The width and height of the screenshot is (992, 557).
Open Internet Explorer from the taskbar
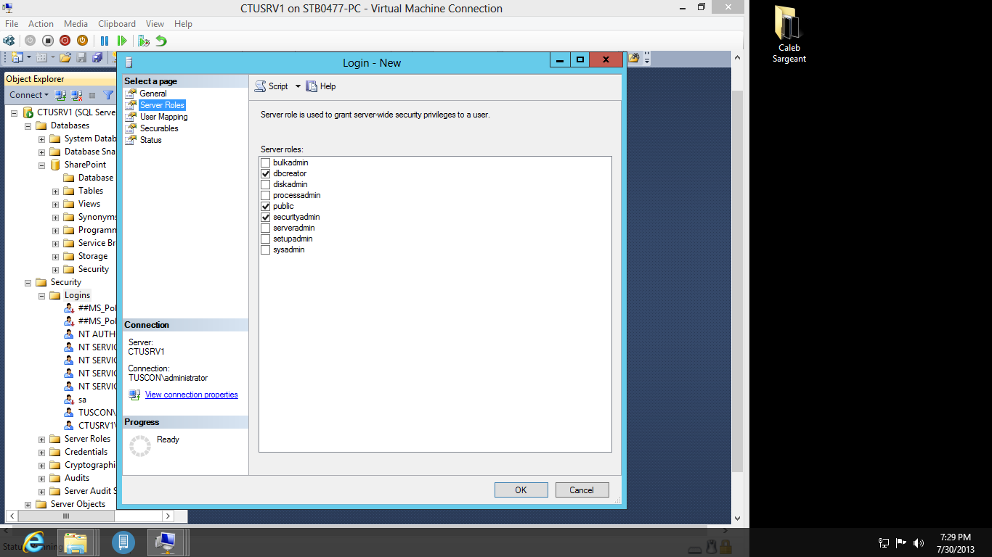tap(33, 542)
